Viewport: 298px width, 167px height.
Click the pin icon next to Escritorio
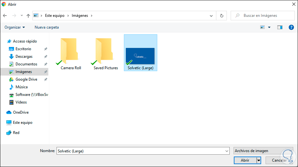tap(46, 49)
